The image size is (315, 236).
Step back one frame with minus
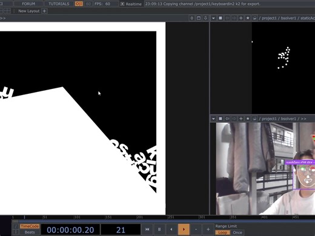pyautogui.click(x=196, y=229)
